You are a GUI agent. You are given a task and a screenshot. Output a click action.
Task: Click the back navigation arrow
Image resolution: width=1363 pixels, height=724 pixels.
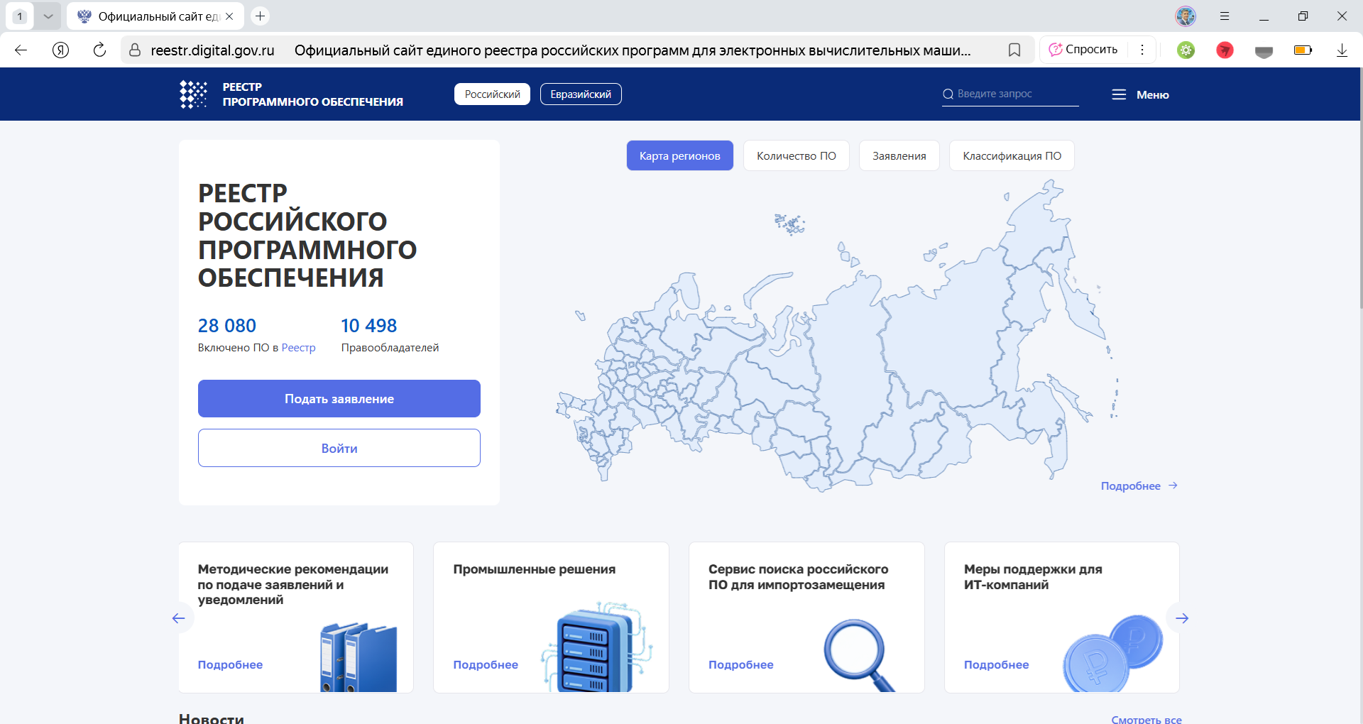tap(21, 50)
